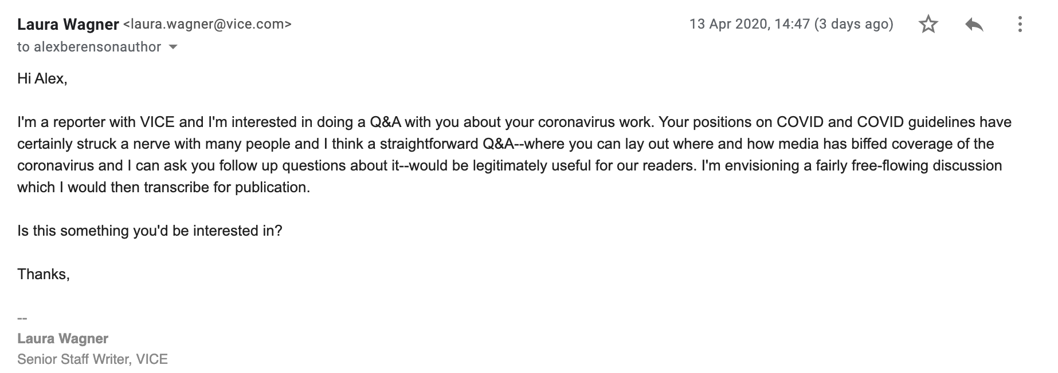The image size is (1058, 373).
Task: Reply using the arrow icon
Action: (974, 24)
